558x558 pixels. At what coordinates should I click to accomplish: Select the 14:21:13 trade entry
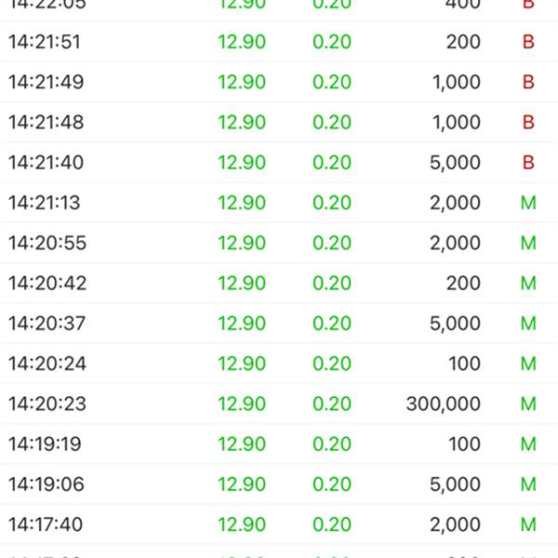pyautogui.click(x=279, y=203)
